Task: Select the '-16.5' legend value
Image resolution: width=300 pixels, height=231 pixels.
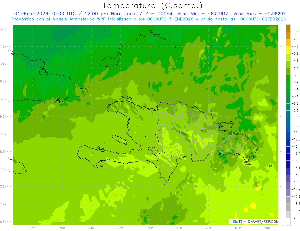Action: tap(296, 182)
